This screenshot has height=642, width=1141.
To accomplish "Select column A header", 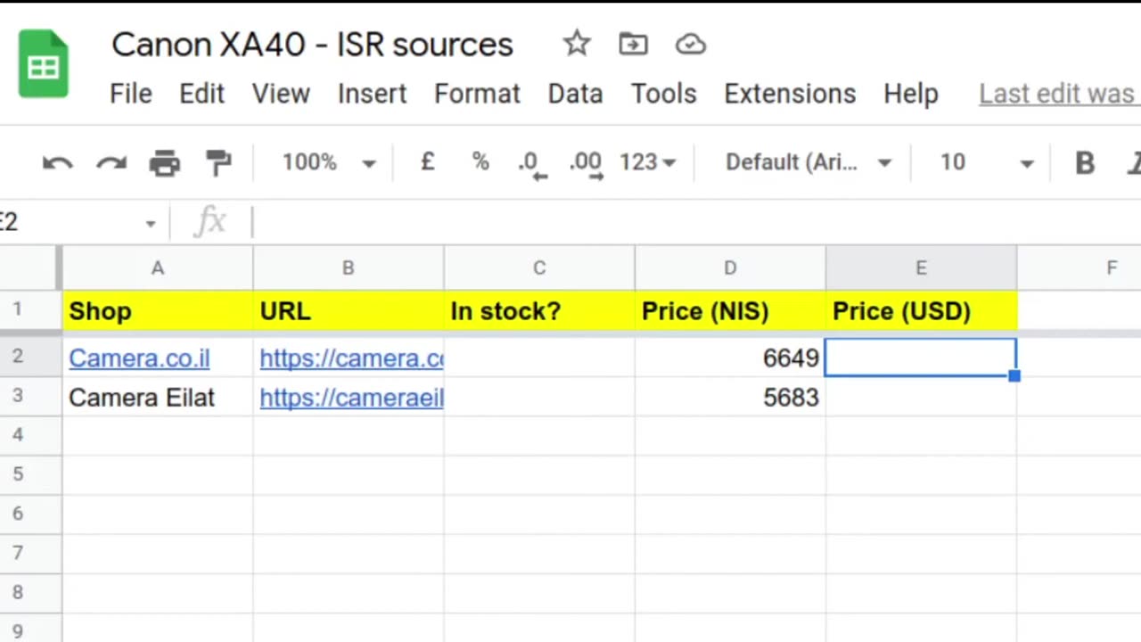I will click(x=158, y=267).
